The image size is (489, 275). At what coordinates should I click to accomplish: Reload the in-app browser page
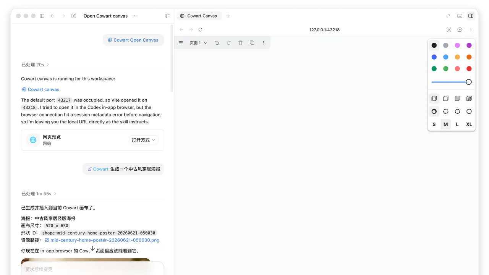200,30
